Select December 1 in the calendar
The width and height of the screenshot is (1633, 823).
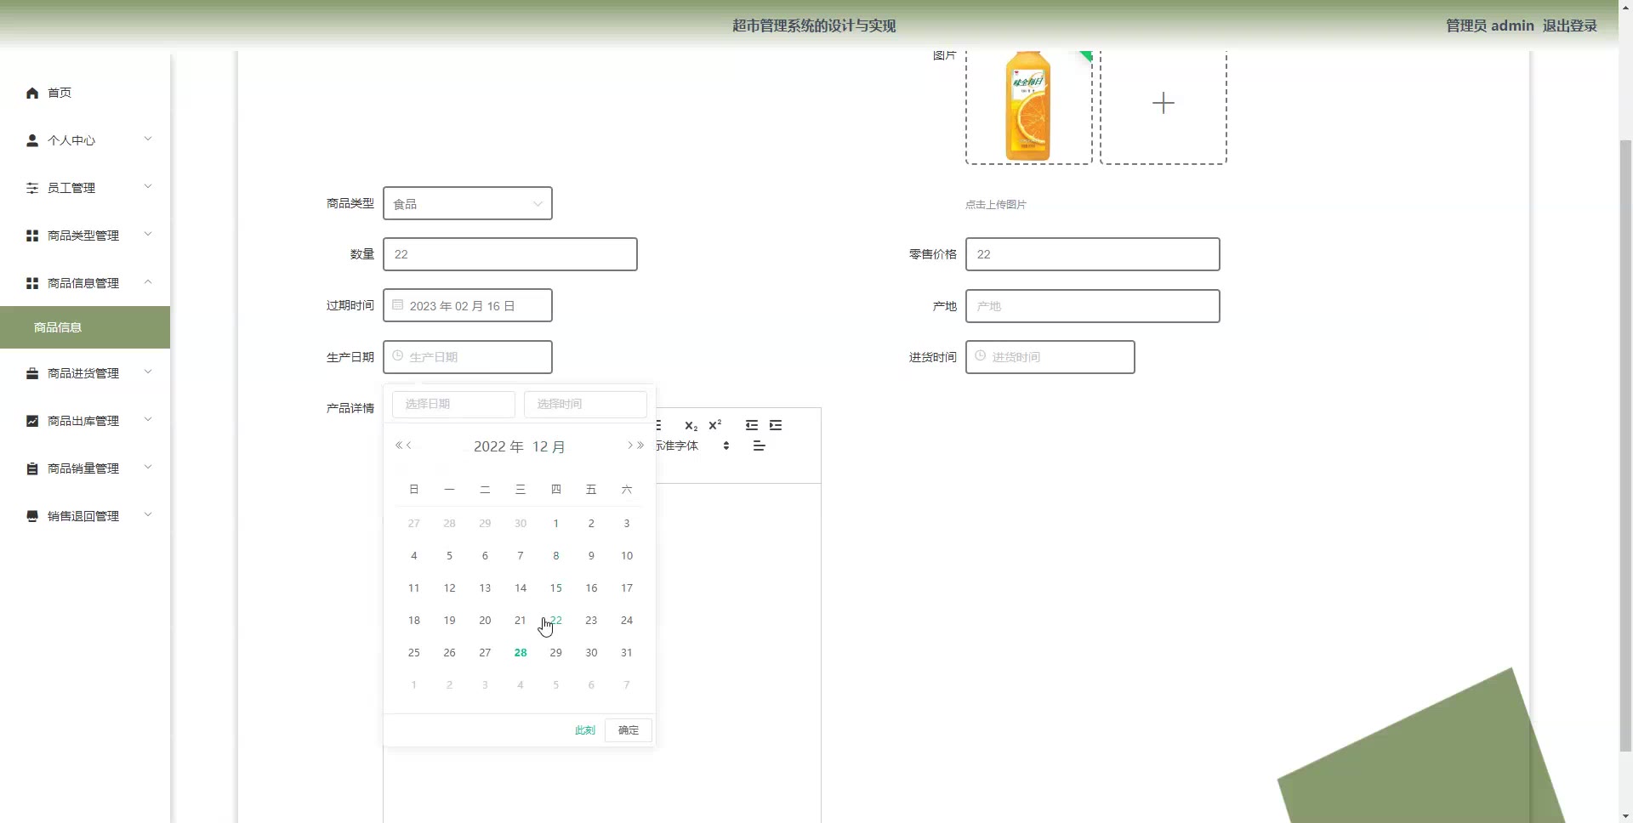556,524
